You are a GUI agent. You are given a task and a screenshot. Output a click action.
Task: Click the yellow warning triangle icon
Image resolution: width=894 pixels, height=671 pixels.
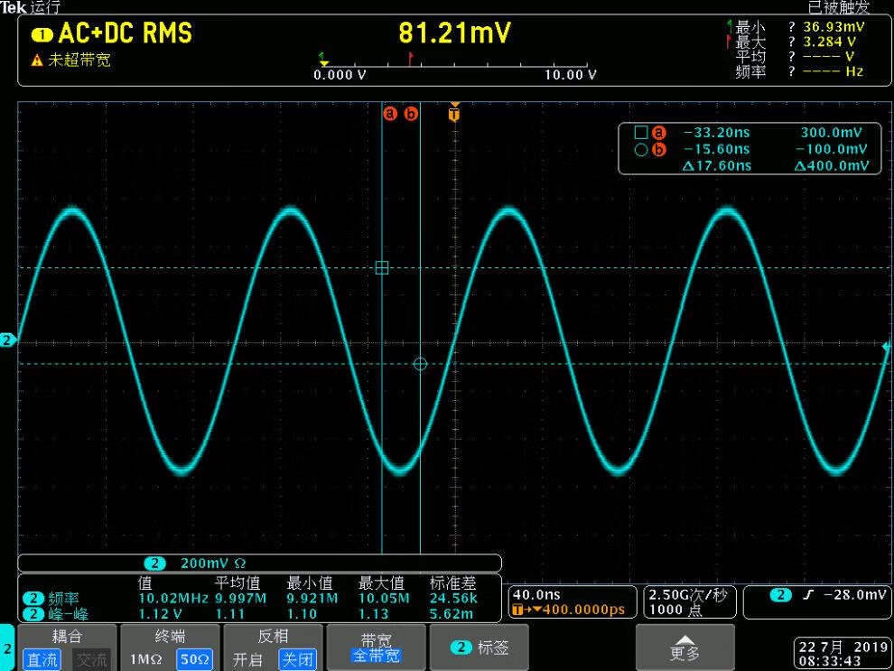point(37,61)
